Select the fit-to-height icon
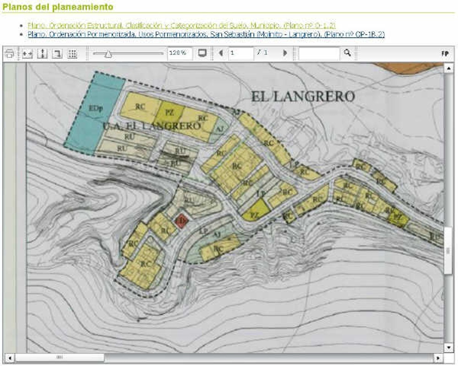 pyautogui.click(x=42, y=54)
